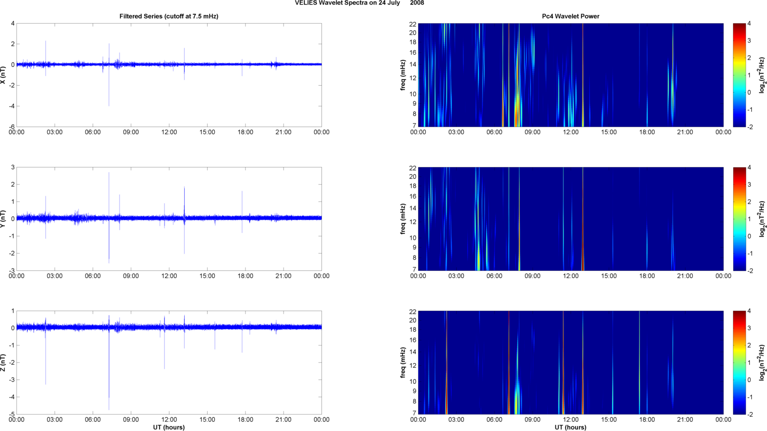Click the colorbar beside the bottom spectrogram
767x431 pixels.
pyautogui.click(x=739, y=363)
